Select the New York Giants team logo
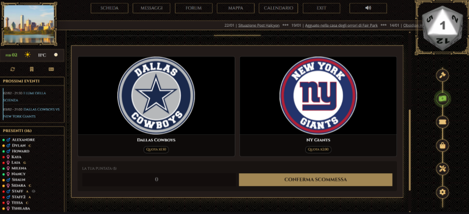This screenshot has width=469, height=214. pyautogui.click(x=318, y=95)
